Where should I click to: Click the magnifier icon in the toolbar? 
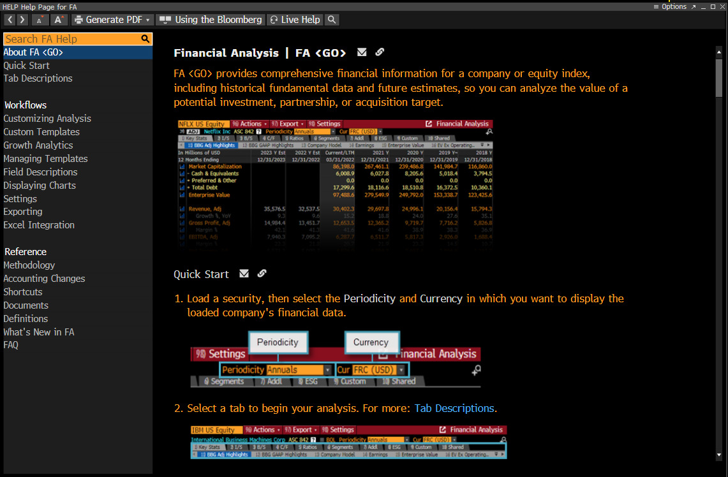[x=331, y=20]
